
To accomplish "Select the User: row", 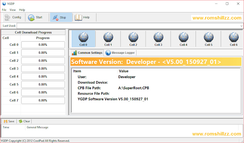I will [x=156, y=77].
